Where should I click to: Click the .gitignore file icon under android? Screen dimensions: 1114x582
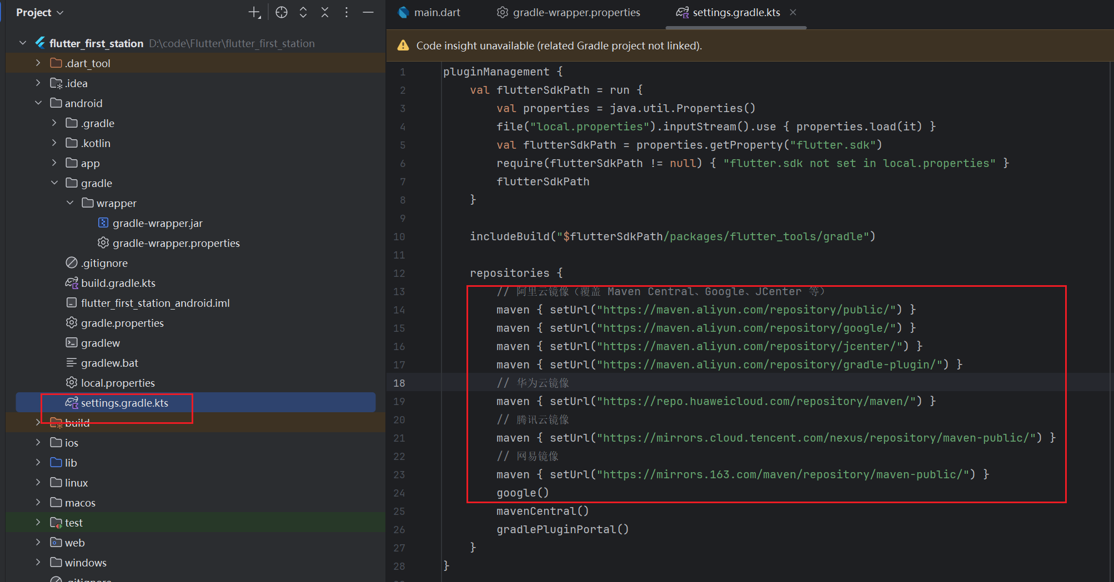coord(72,262)
